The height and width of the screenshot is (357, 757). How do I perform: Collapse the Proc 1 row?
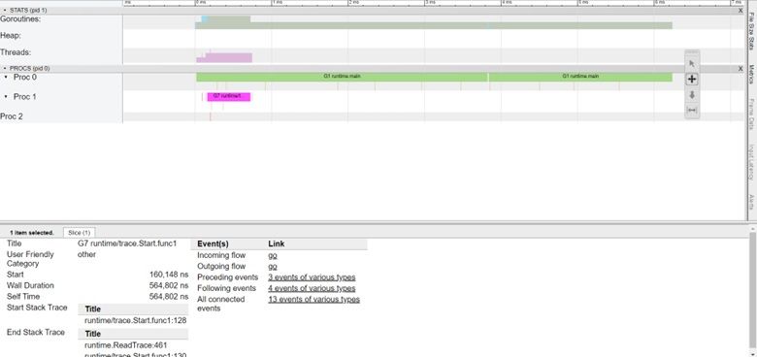pyautogui.click(x=5, y=97)
